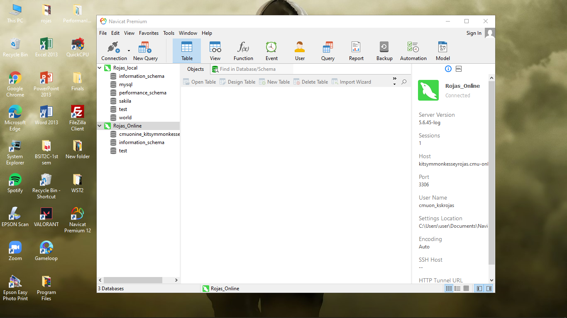Switch to detail list view
567x318 pixels.
pos(457,289)
